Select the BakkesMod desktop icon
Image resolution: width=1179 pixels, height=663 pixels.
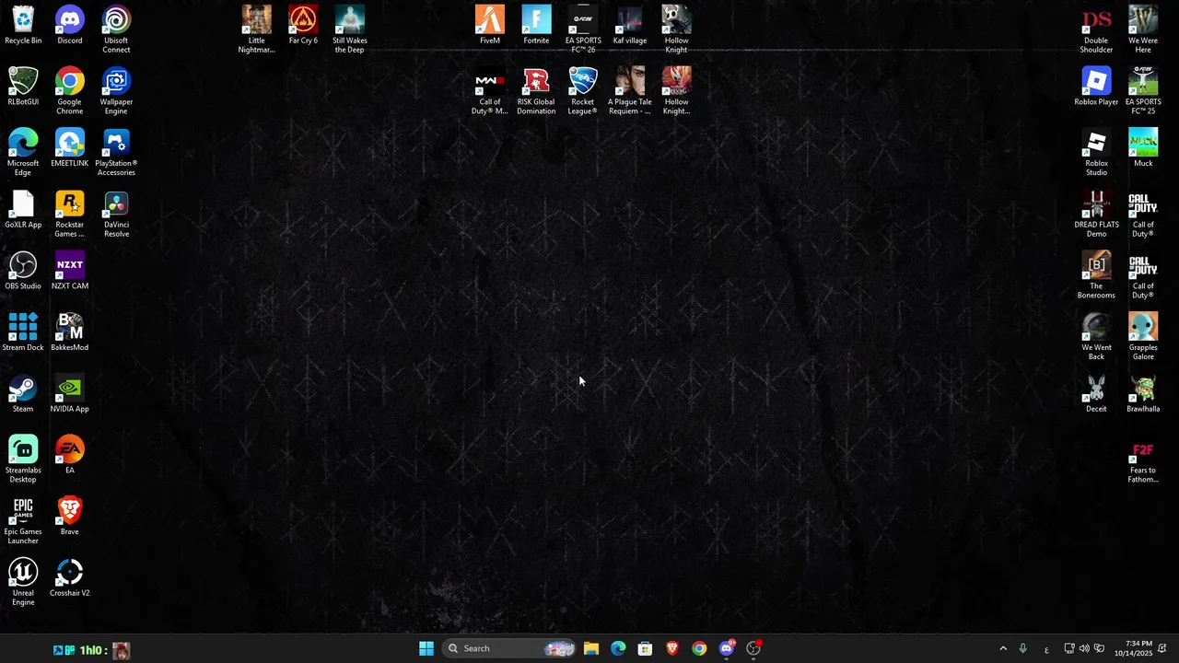(x=69, y=332)
